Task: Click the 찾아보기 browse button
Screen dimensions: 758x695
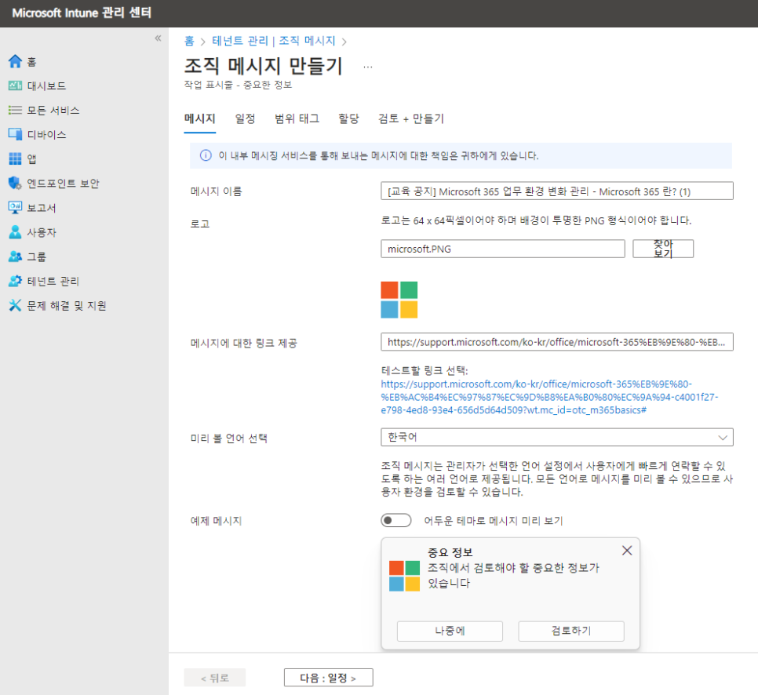Action: pyautogui.click(x=663, y=249)
